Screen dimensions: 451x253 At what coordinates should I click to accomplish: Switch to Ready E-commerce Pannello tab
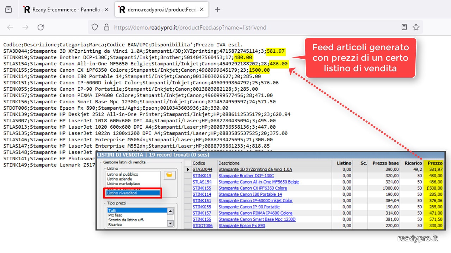pos(66,9)
